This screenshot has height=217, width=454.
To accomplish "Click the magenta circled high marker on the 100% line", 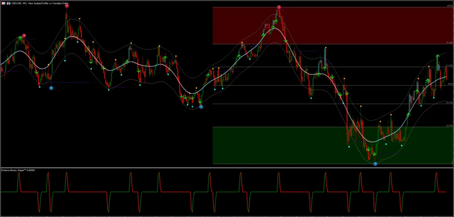I will [279, 7].
